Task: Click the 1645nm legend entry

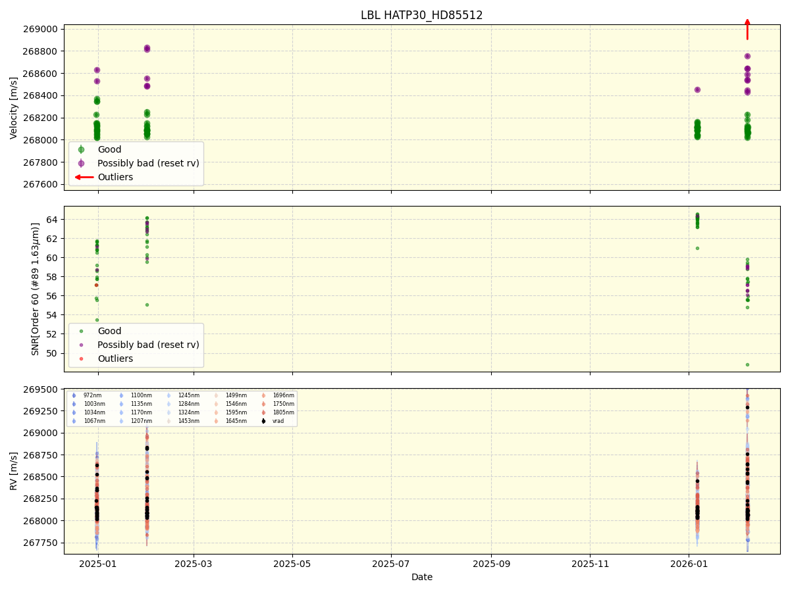Action: tap(230, 421)
